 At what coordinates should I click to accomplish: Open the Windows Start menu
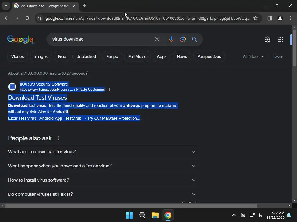click(x=130, y=215)
